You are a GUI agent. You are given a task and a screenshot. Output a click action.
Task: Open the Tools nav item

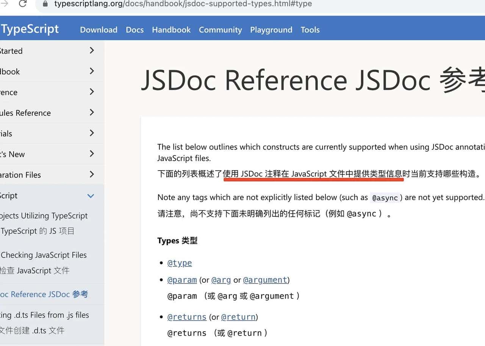coord(310,30)
